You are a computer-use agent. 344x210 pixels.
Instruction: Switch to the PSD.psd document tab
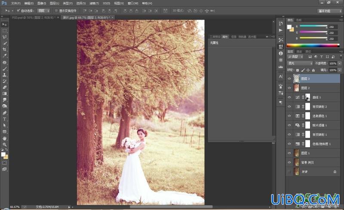tap(35, 18)
